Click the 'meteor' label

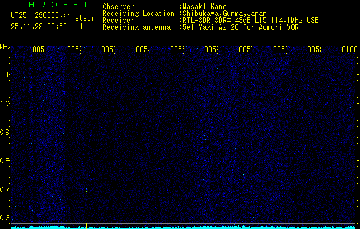point(83,18)
